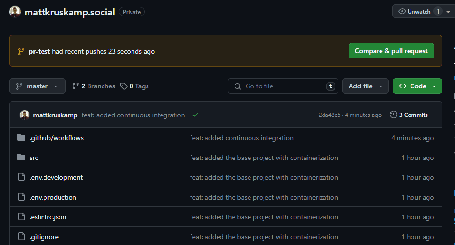Click '1 hour ago' on src row
The width and height of the screenshot is (455, 245).
pos(418,158)
